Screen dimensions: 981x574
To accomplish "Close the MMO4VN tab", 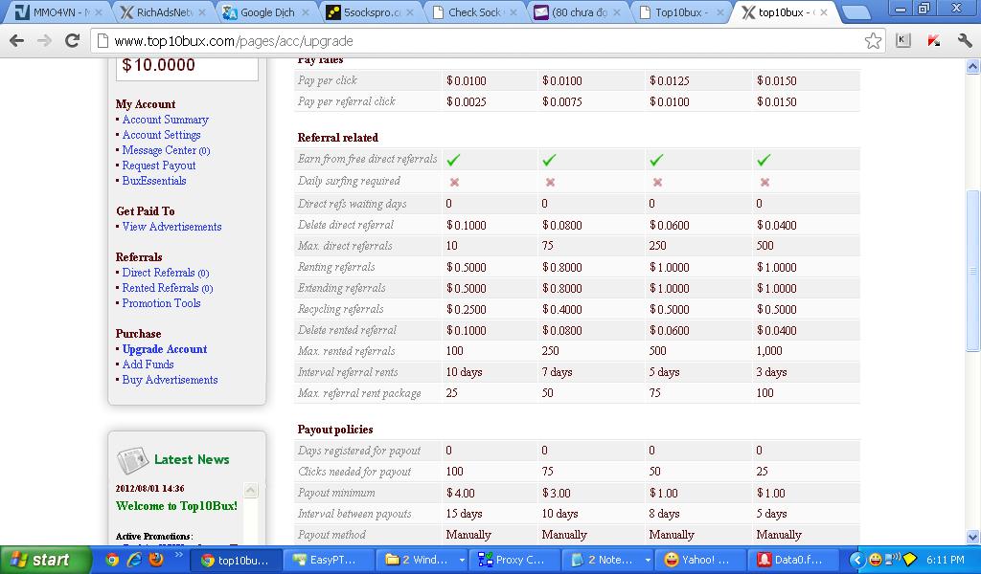I will [x=99, y=12].
